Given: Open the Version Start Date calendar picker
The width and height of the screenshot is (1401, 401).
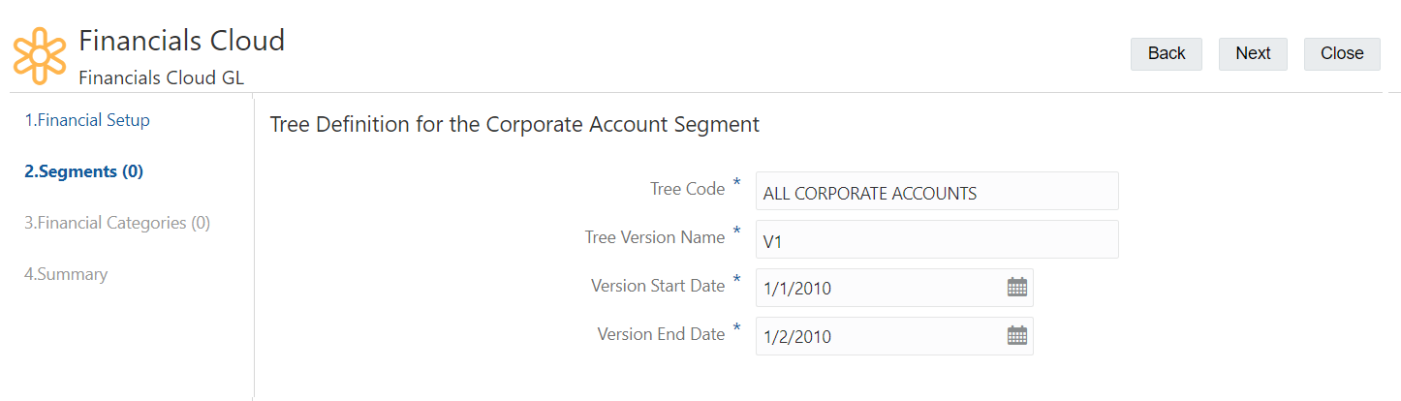Looking at the screenshot, I should tap(1016, 287).
